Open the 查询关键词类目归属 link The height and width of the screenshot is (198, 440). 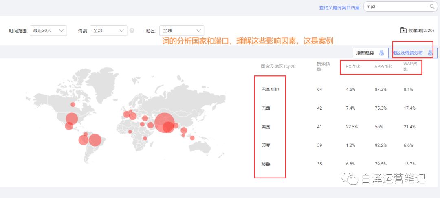click(x=339, y=8)
